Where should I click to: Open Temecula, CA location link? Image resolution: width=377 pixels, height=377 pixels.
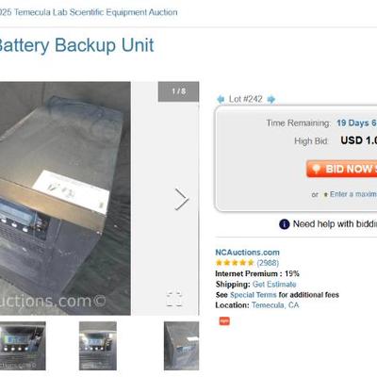275,305
